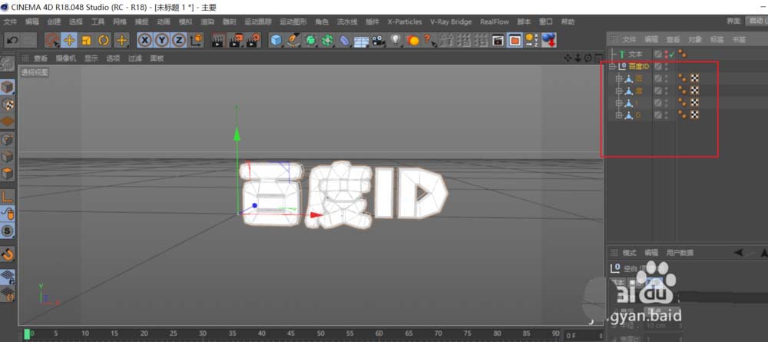The width and height of the screenshot is (768, 342).
Task: Click the Make Editable icon
Action: (8, 65)
